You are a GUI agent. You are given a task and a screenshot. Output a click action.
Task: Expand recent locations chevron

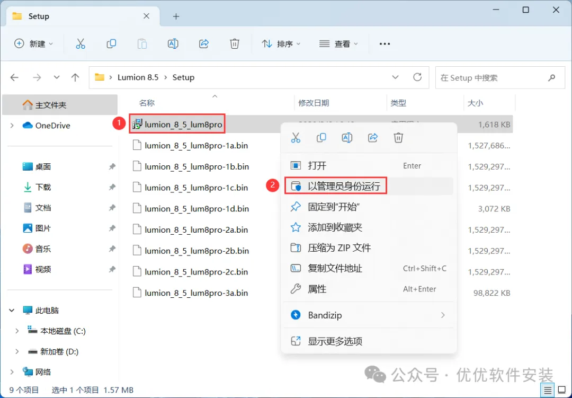(x=57, y=77)
